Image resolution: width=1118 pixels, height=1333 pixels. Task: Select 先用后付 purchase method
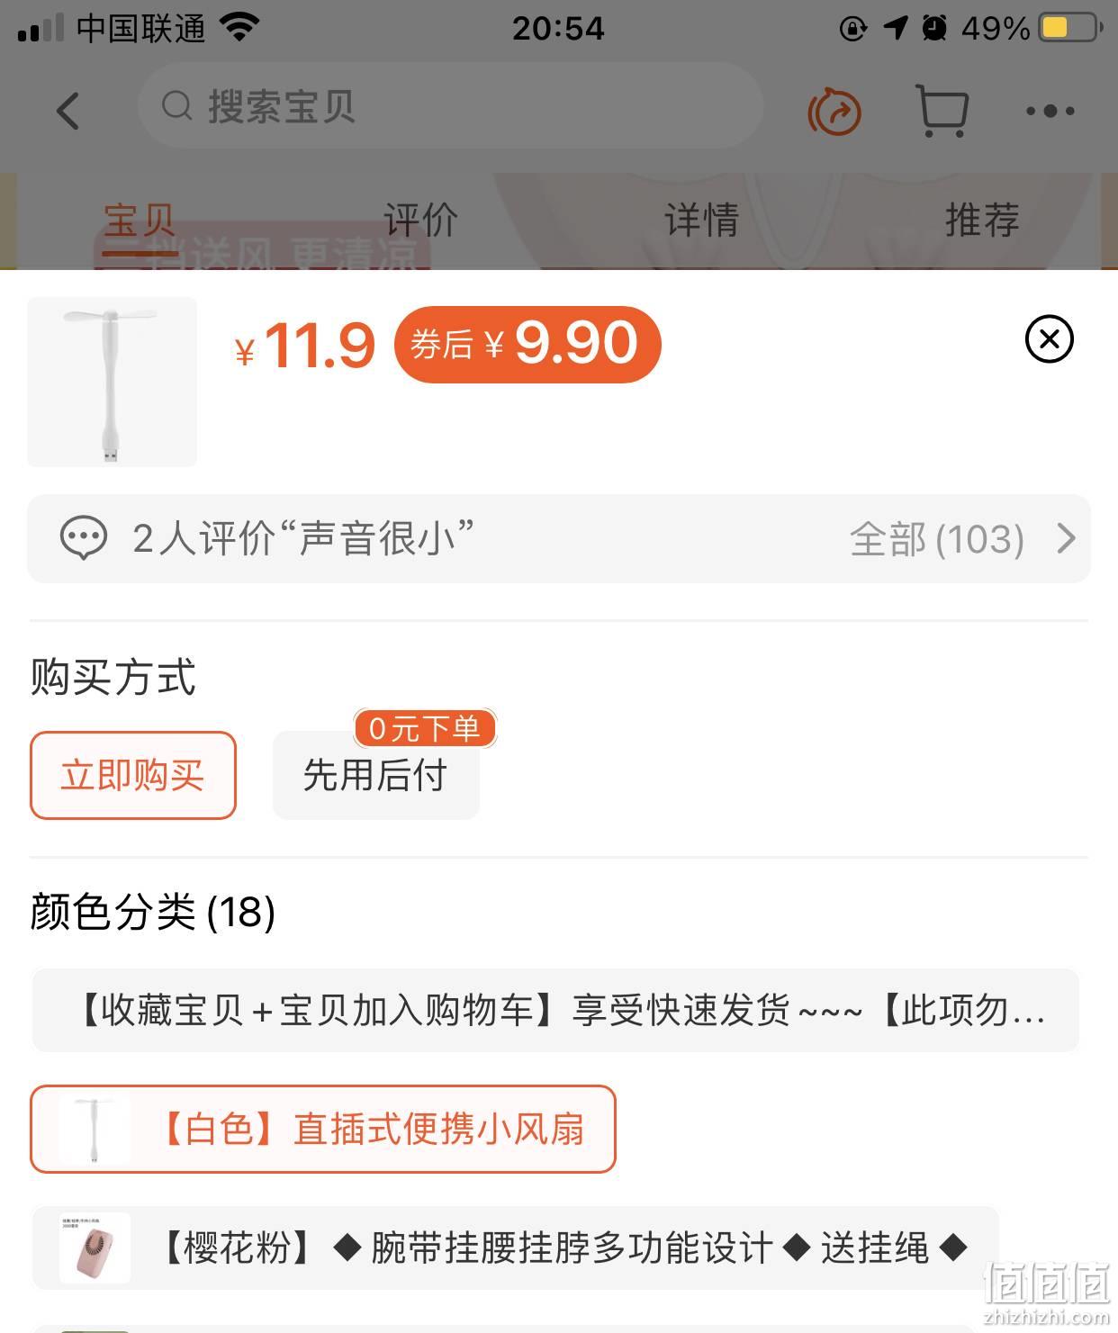tap(375, 775)
